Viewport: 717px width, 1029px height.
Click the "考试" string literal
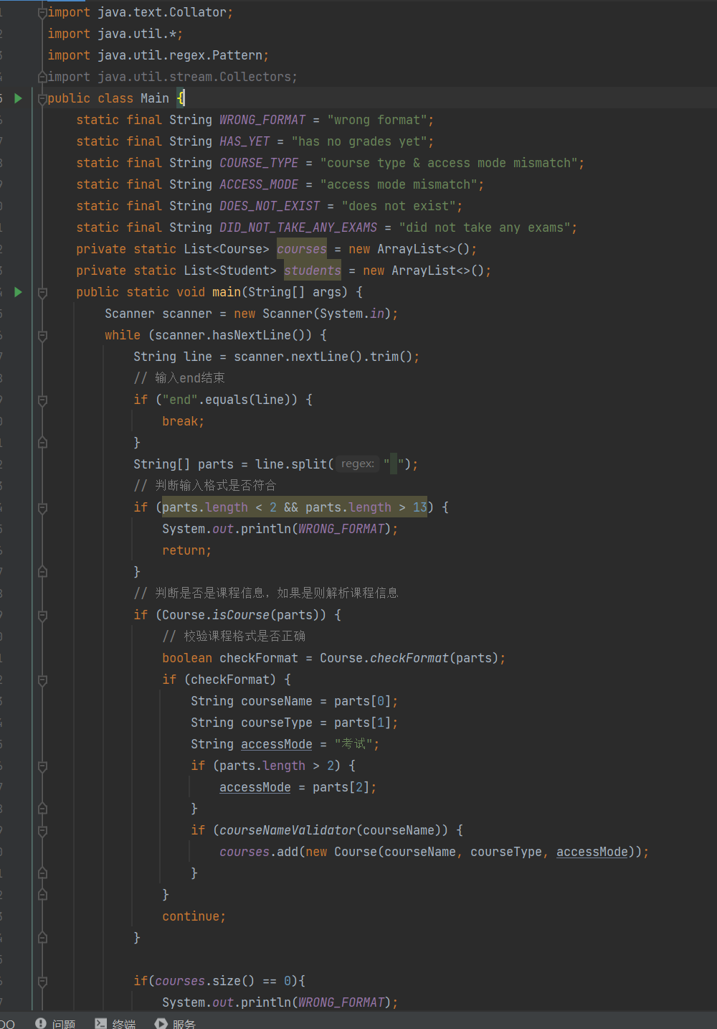(353, 744)
